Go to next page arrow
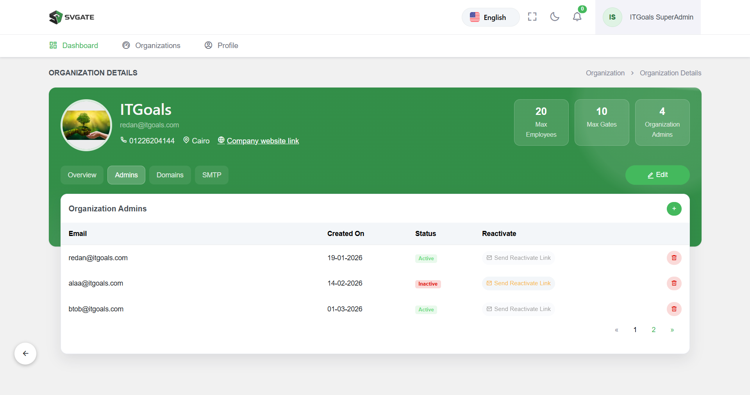 coord(672,330)
